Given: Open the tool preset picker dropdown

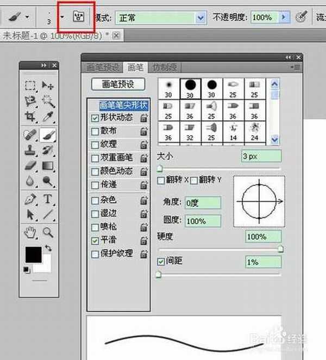Looking at the screenshot, I should 27,17.
